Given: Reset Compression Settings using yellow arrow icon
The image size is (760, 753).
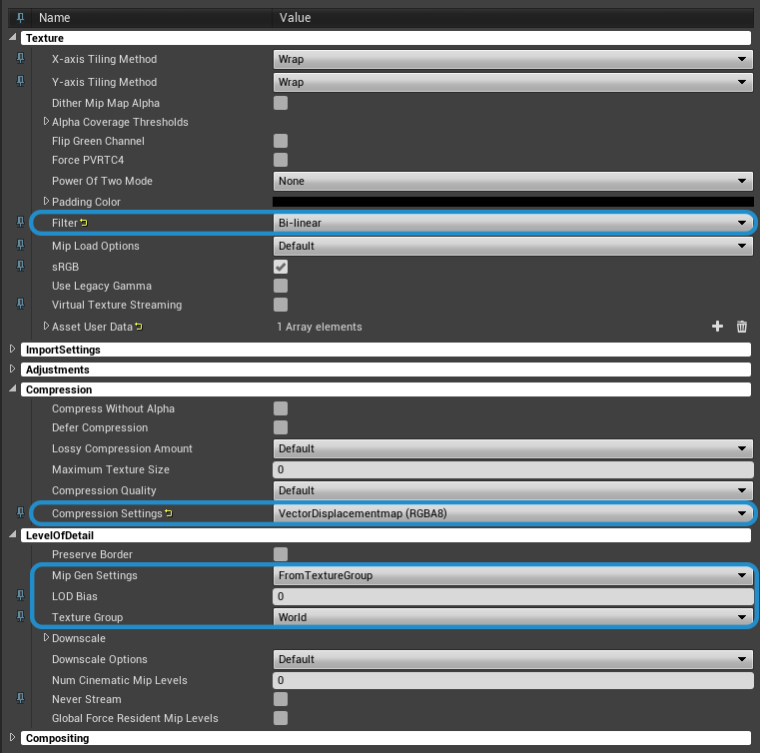Looking at the screenshot, I should [x=168, y=513].
